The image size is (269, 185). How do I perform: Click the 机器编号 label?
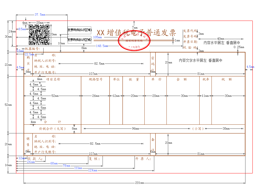tap(32, 49)
